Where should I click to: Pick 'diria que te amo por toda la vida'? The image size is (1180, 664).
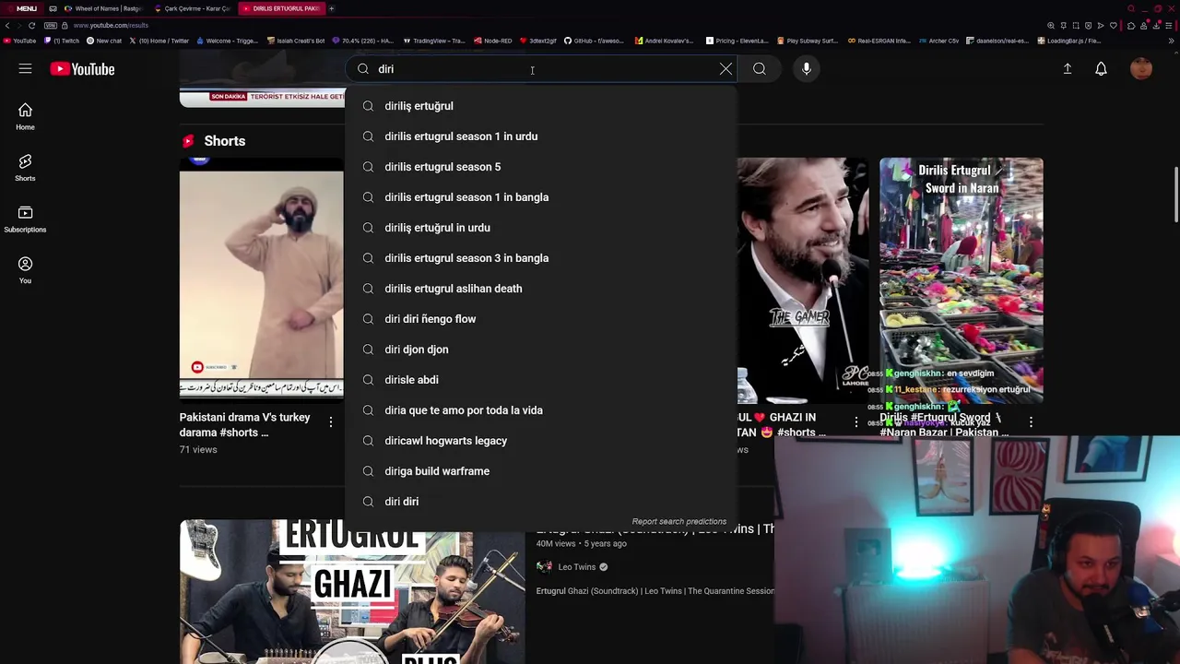coord(541,410)
